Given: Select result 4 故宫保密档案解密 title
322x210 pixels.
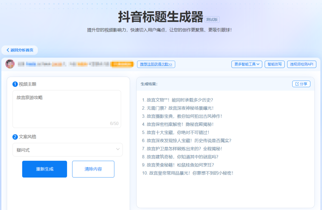Looking at the screenshot, I should tap(178, 124).
